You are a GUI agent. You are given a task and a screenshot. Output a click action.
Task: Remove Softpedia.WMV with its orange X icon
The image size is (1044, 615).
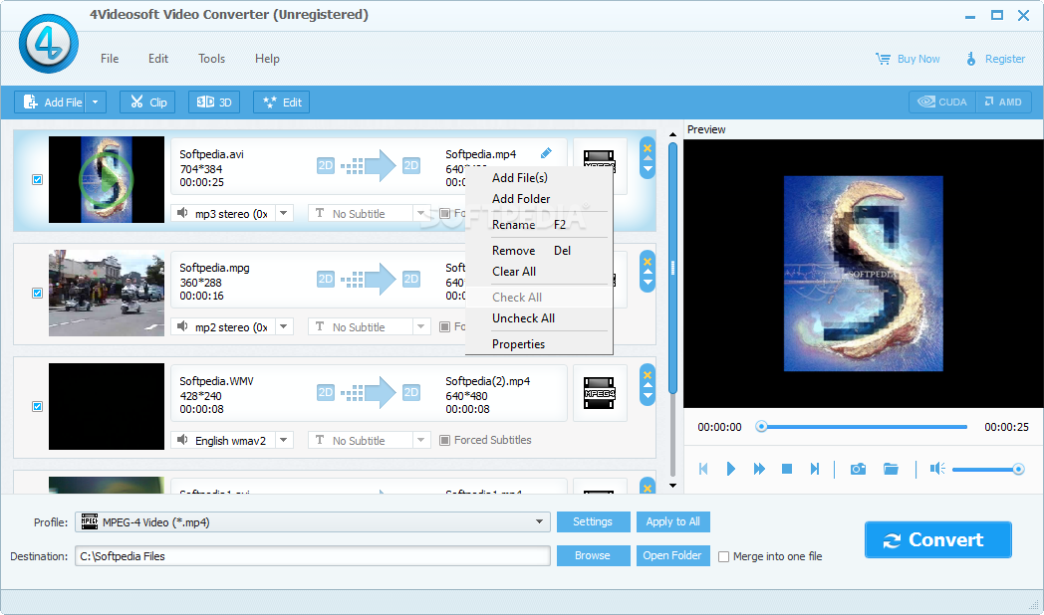(648, 375)
